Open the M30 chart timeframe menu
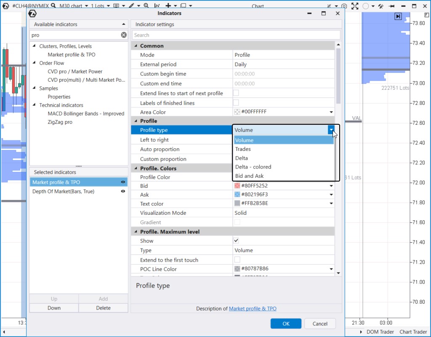431x337 pixels. (x=70, y=6)
